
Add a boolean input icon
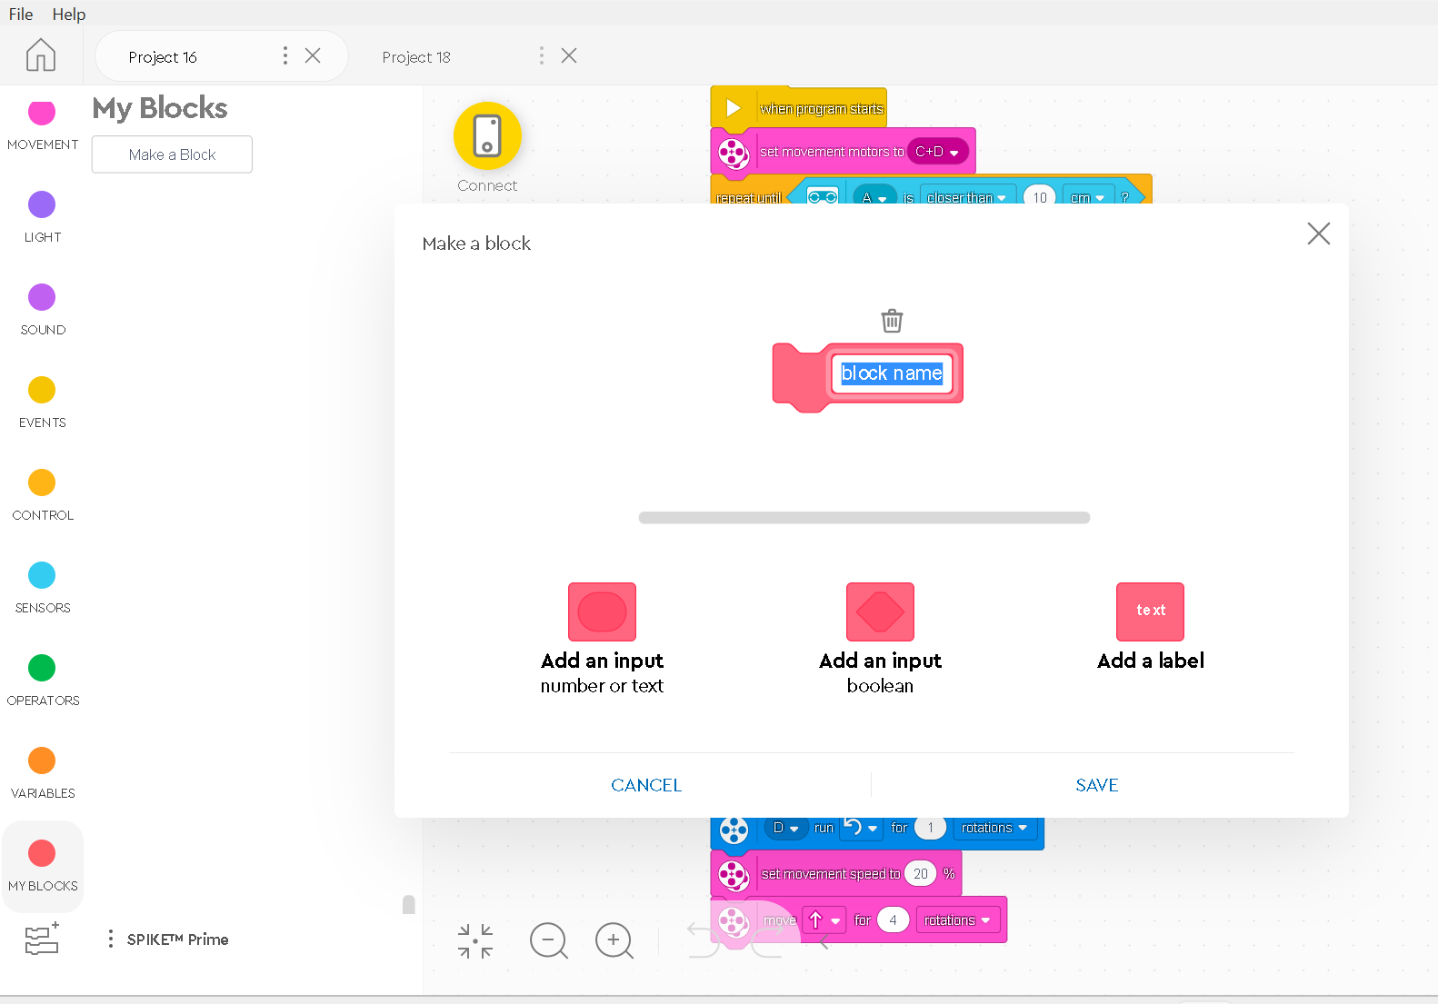click(x=880, y=612)
